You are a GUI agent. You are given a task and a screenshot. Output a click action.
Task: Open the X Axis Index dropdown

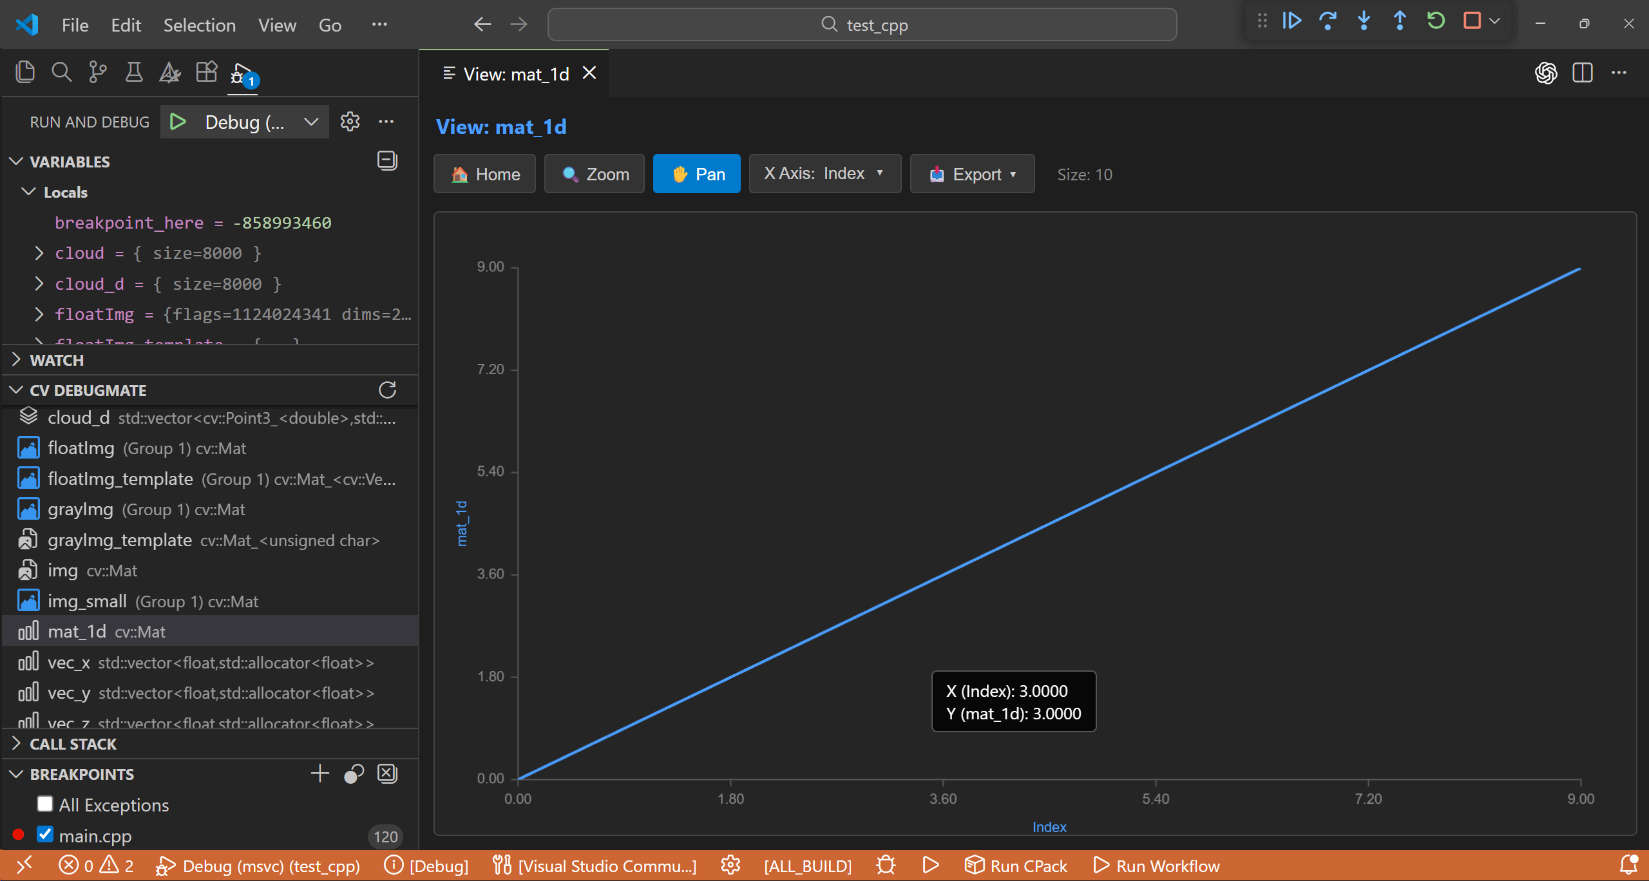824,173
